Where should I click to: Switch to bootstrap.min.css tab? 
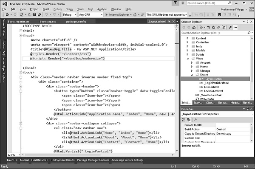pyautogui.click(x=19, y=22)
